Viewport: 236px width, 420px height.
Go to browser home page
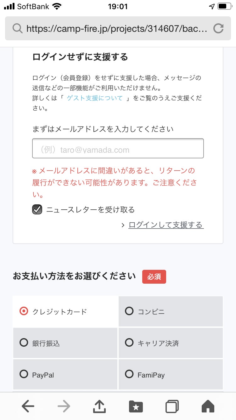[x=208, y=406]
